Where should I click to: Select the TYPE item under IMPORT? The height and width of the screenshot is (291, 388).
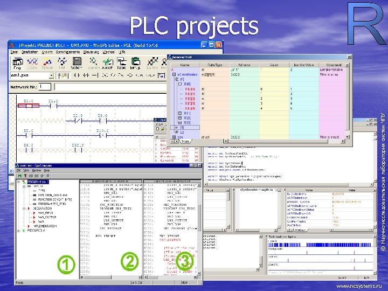(x=41, y=191)
